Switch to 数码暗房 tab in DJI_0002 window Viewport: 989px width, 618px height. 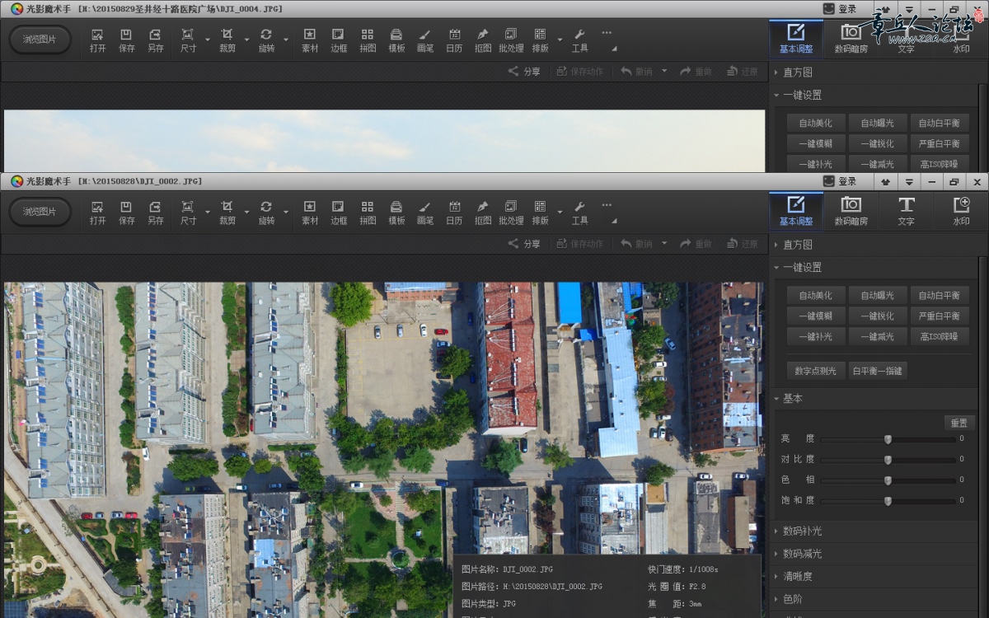(851, 211)
